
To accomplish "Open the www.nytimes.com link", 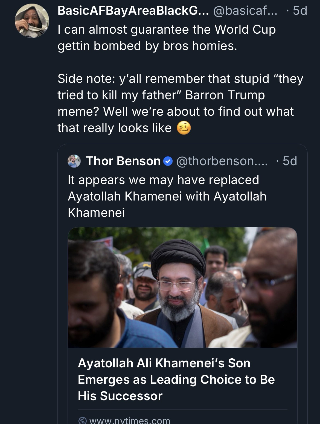I will coord(129,421).
